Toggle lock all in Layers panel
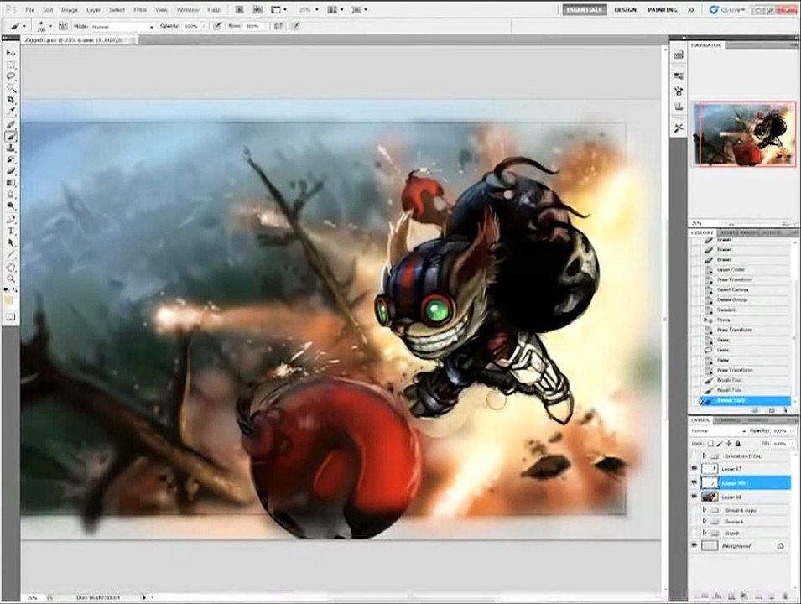 [x=737, y=444]
